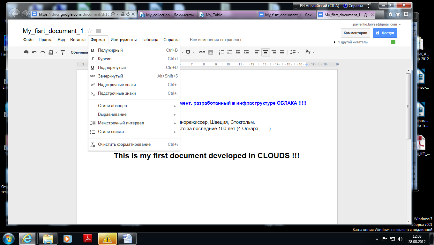Open the Инструменты menu
This screenshot has height=245, width=434.
pos(123,40)
